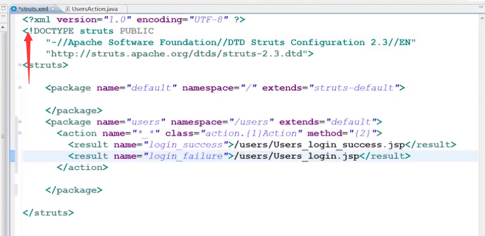Click the opening <struts> tag
Screen dimensions: 485x236
pos(46,65)
